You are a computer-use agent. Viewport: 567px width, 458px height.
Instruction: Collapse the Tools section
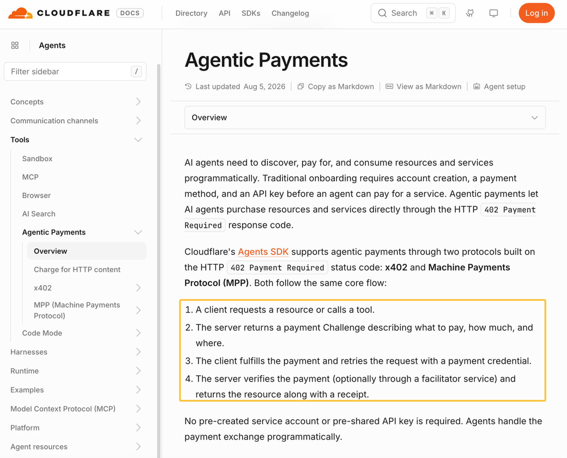coord(76,140)
